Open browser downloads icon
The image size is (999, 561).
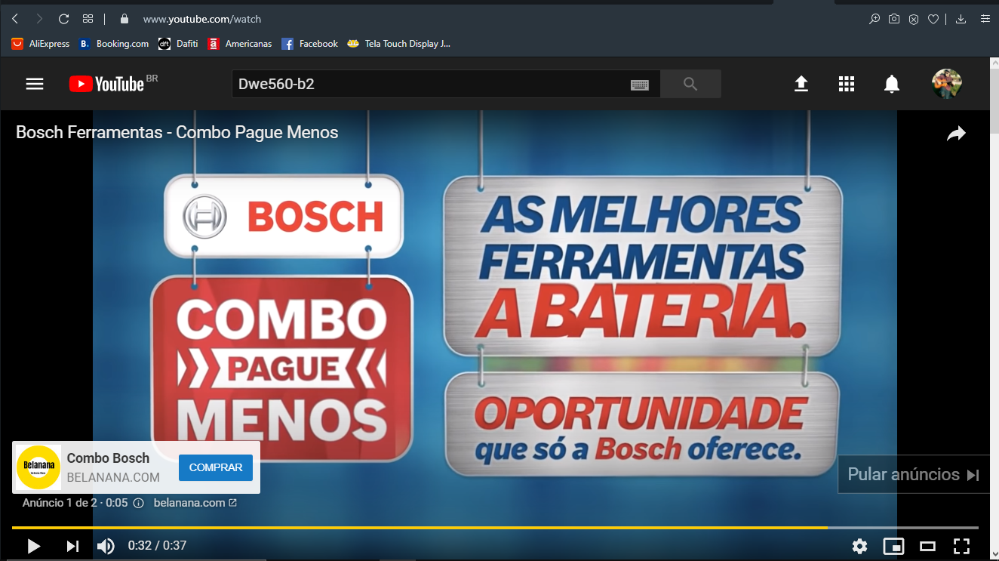961,19
